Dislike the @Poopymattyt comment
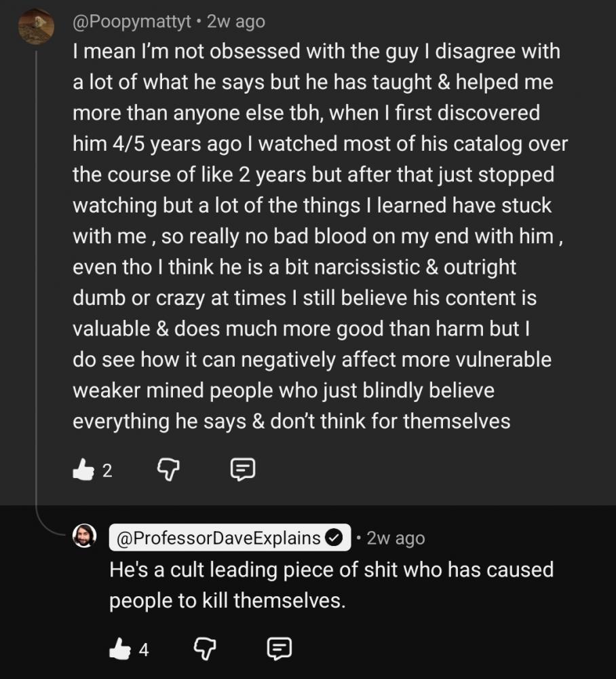Image resolution: width=616 pixels, height=679 pixels. point(167,469)
